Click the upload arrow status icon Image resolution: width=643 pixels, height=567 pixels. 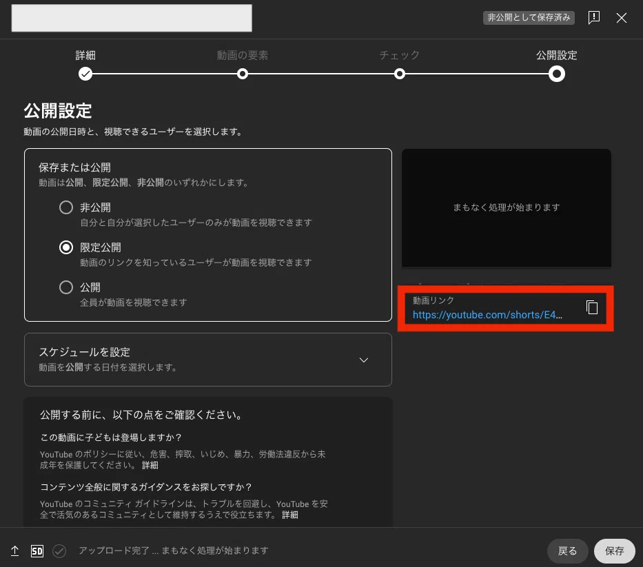click(14, 550)
